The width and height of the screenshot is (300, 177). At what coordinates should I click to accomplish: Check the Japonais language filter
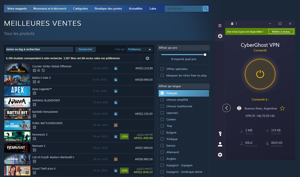point(162,113)
